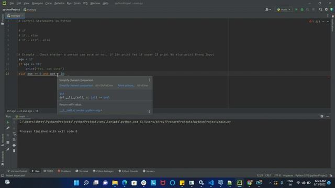This screenshot has width=335, height=188.
Task: Open the Version Control tool window
Action: point(17,171)
